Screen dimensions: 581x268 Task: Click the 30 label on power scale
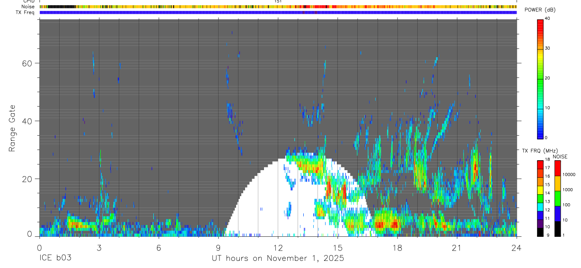pos(548,49)
